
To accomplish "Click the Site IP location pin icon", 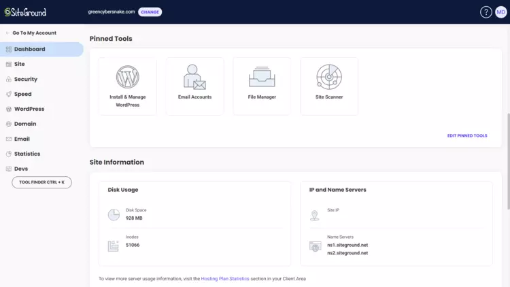I will coord(315,216).
